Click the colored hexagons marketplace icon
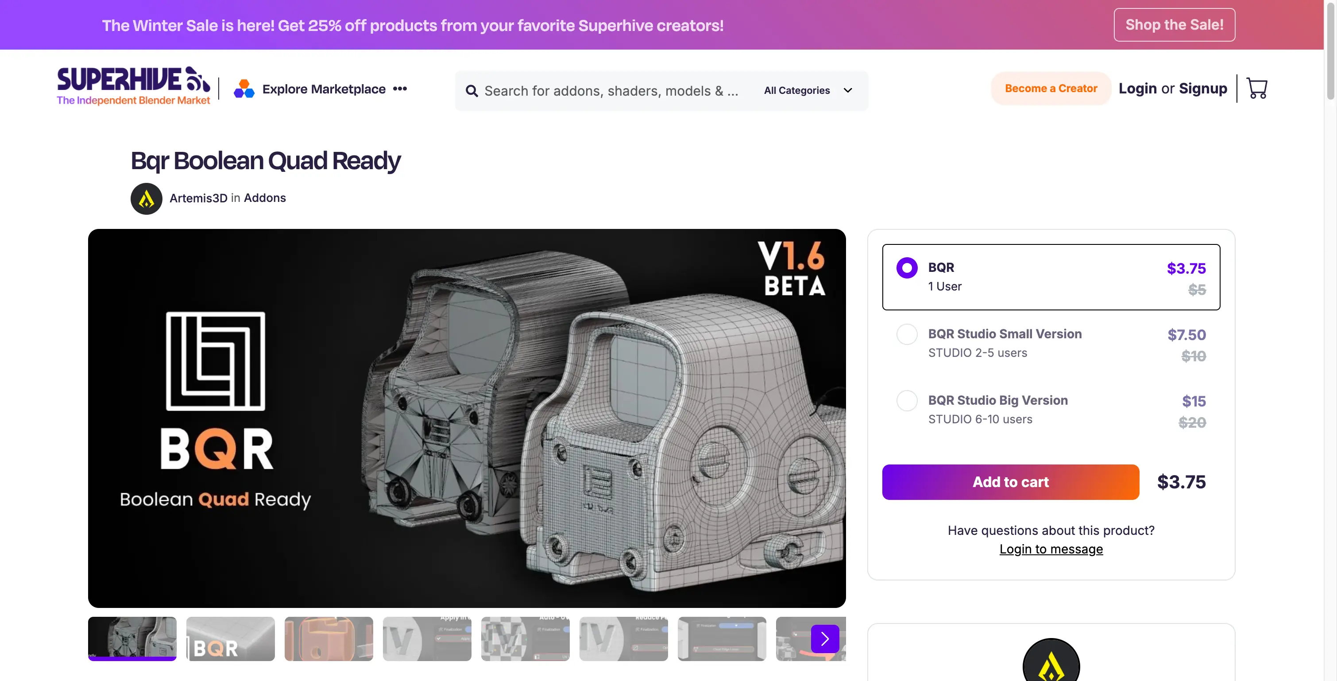 pos(244,89)
